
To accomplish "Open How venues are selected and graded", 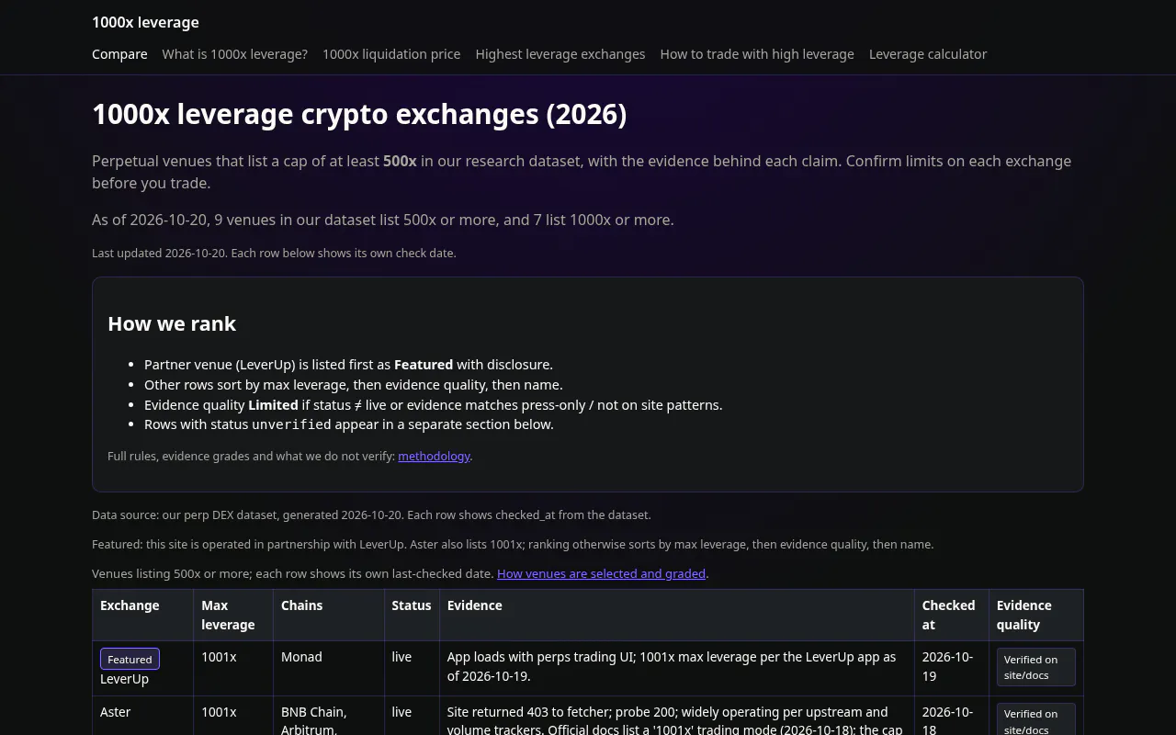I will point(601,573).
